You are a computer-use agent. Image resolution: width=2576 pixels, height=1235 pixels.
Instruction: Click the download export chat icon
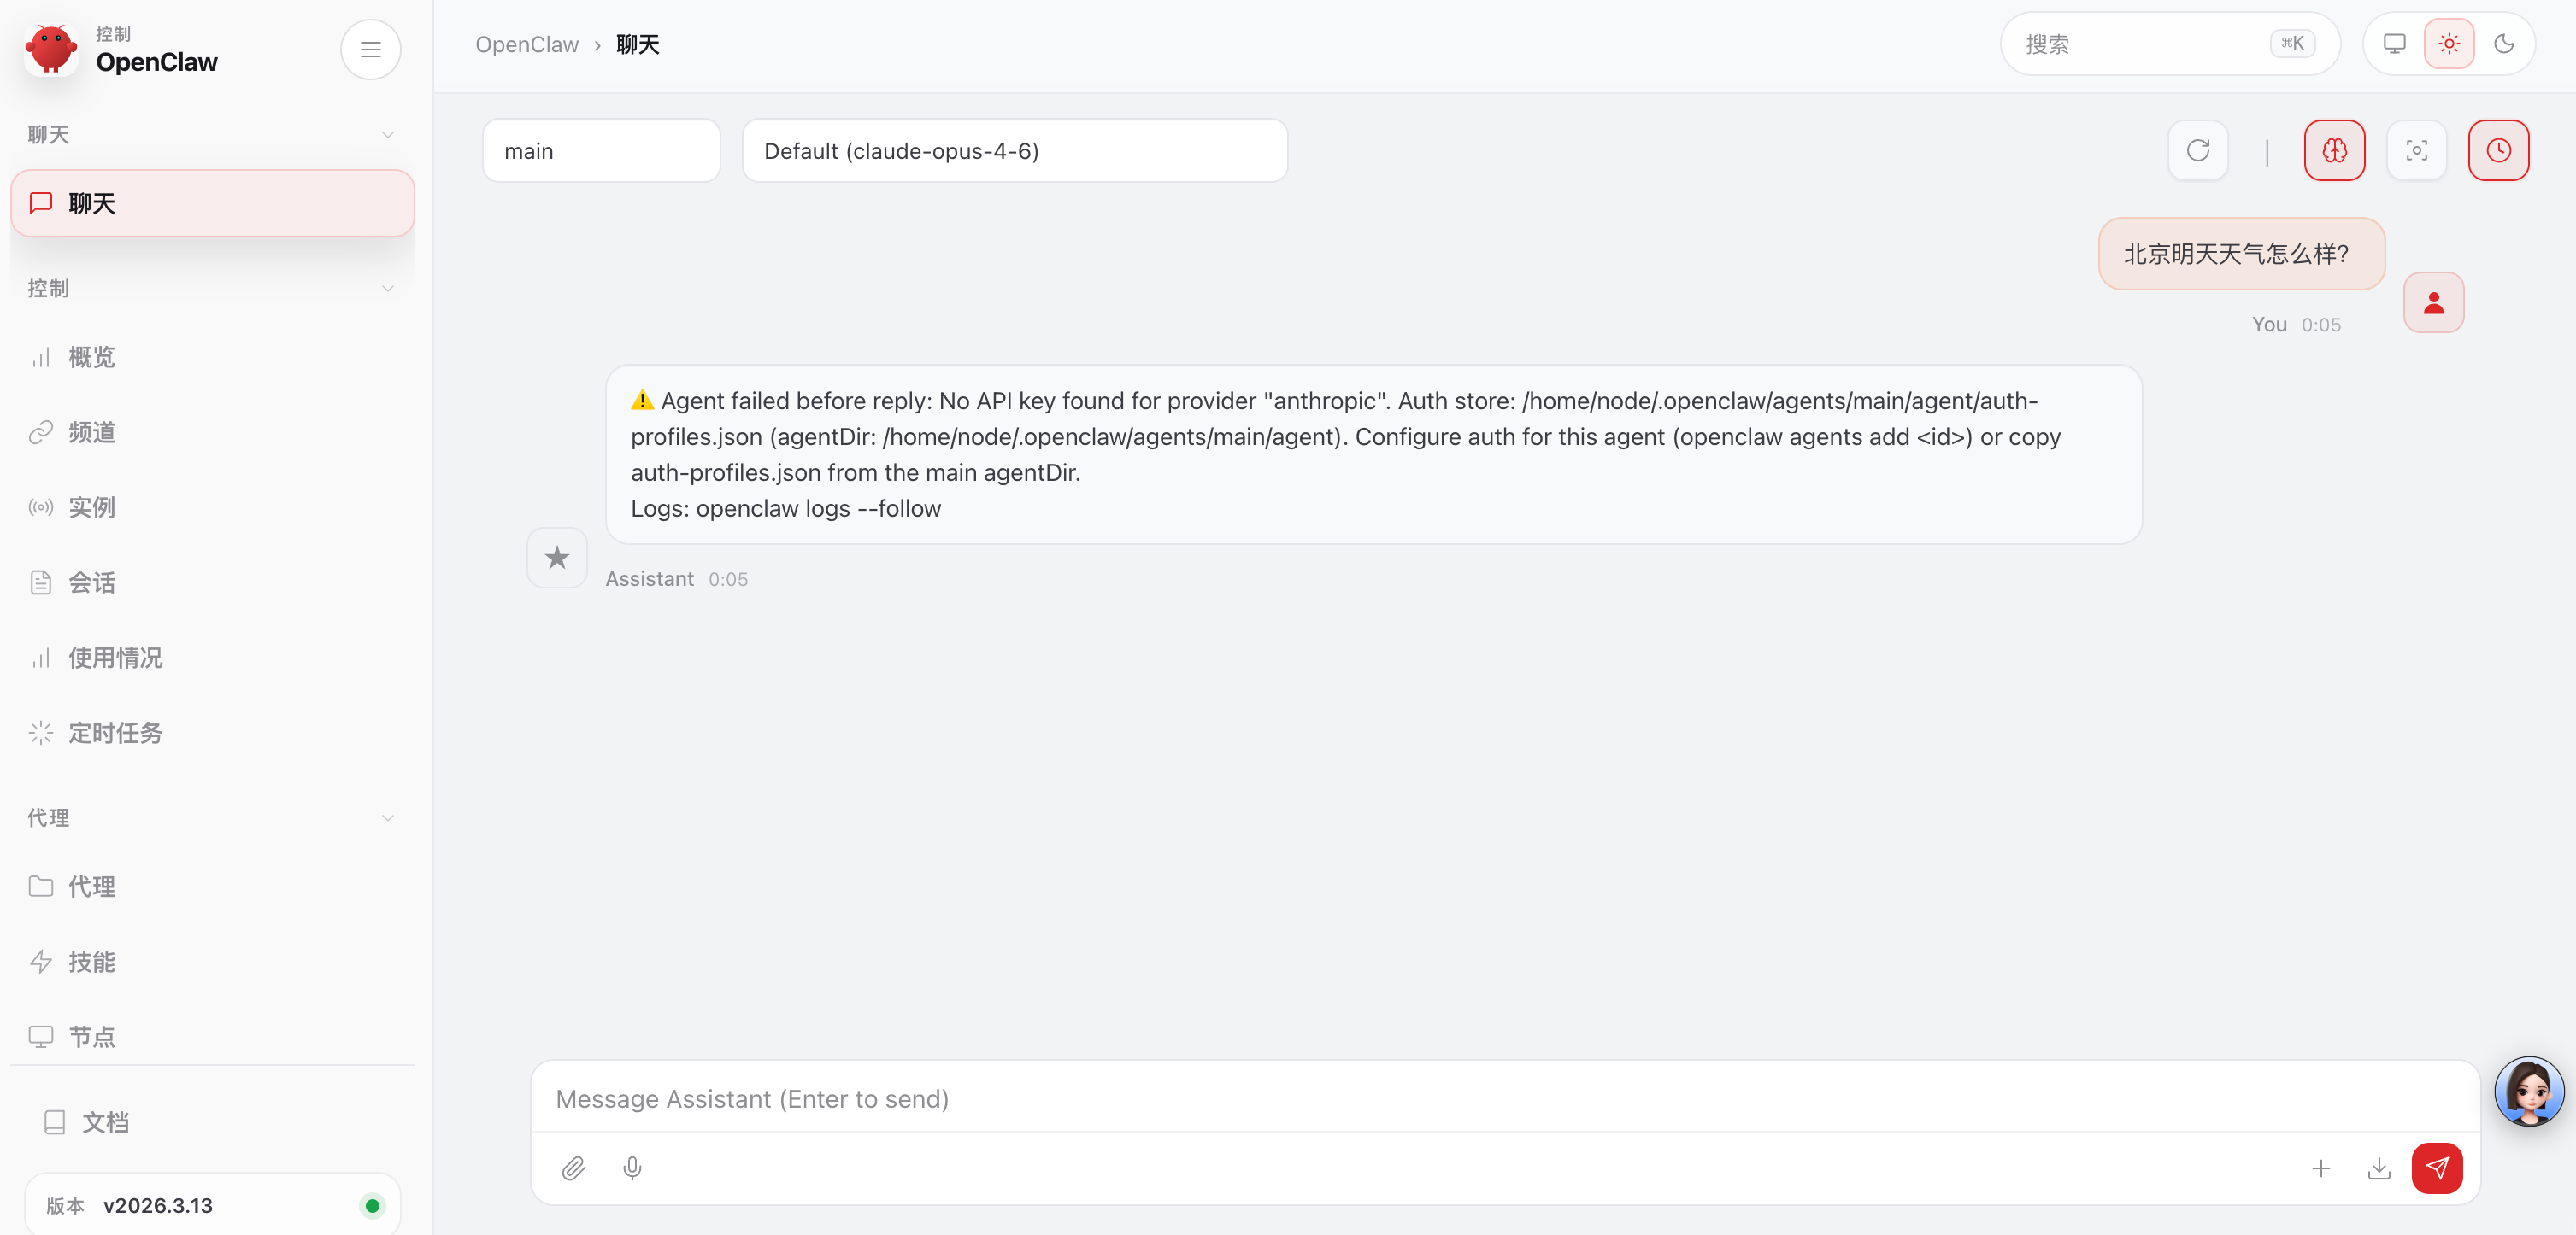pyautogui.click(x=2379, y=1168)
